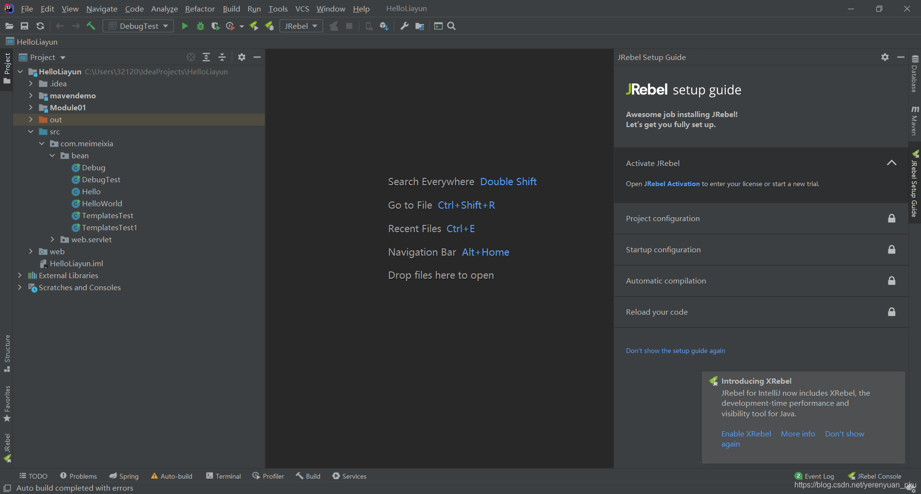Click Enable XRebel link

click(746, 434)
